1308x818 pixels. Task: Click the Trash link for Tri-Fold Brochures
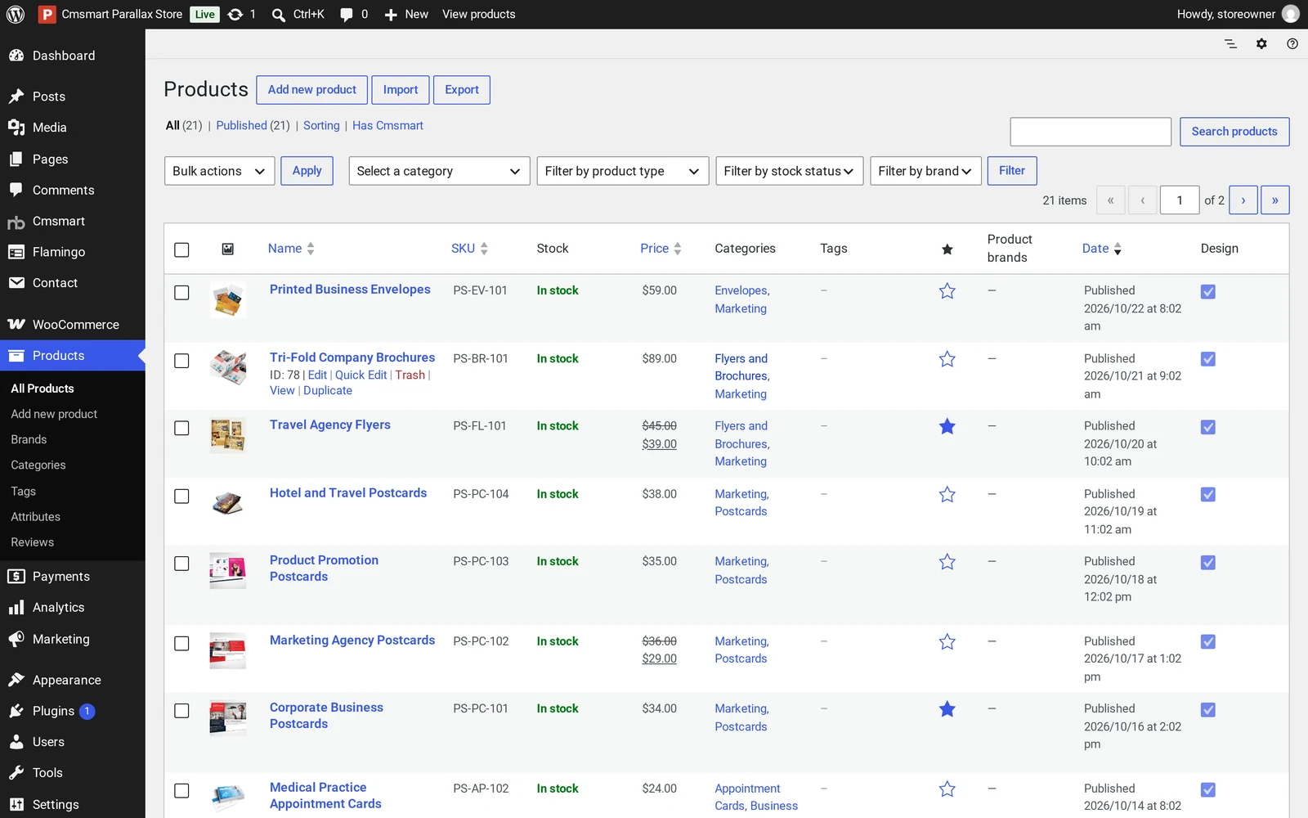[410, 375]
